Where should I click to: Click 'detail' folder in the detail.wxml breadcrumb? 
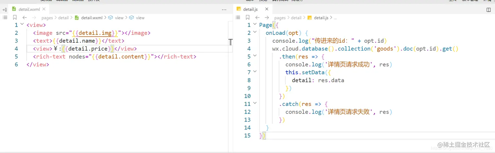pyautogui.click(x=64, y=18)
